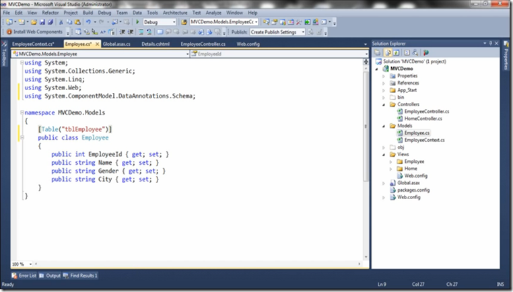This screenshot has width=513, height=292.
Task: Collapse the Controllers folder node
Action: coord(384,105)
